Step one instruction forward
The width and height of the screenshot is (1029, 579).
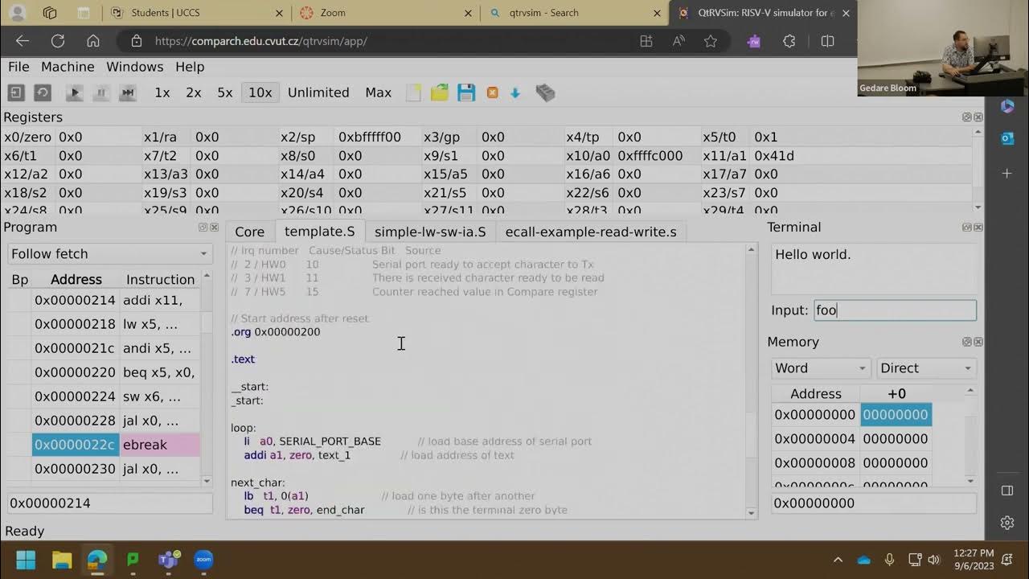128,92
